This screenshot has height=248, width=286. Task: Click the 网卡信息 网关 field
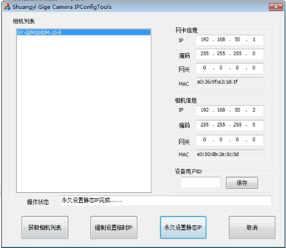tap(230, 68)
